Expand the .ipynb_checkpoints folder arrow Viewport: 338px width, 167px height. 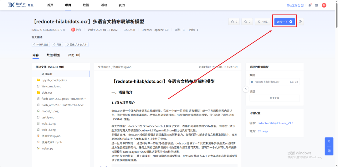(35, 80)
